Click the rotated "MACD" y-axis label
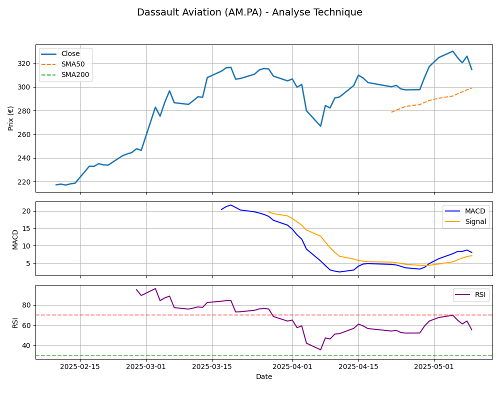Viewport: 500px width, 400px height. point(15,239)
